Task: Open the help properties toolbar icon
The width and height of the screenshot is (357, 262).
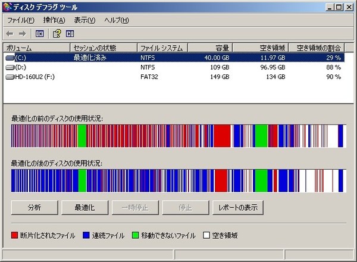Action: [57, 33]
